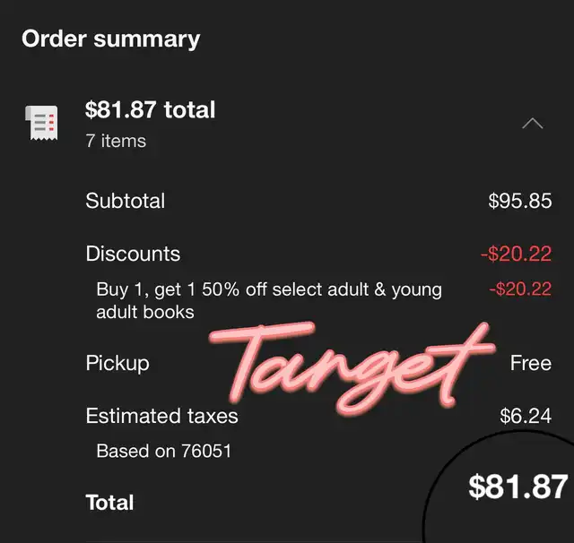The width and height of the screenshot is (574, 543).
Task: Open the Based on 76051 zip code text
Action: 163,451
